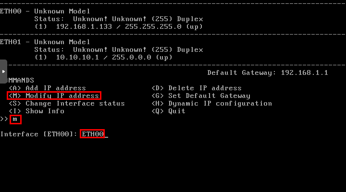Screen dimensions: 346x192
Task: Select Change Interface status option
Action: click(x=67, y=103)
